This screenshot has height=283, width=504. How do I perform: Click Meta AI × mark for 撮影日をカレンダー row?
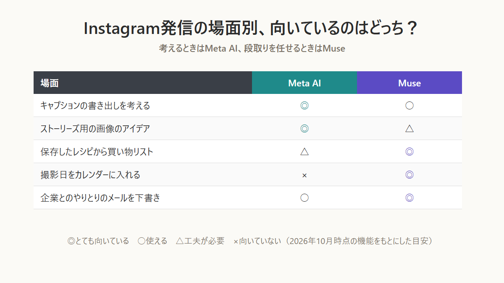pos(304,175)
